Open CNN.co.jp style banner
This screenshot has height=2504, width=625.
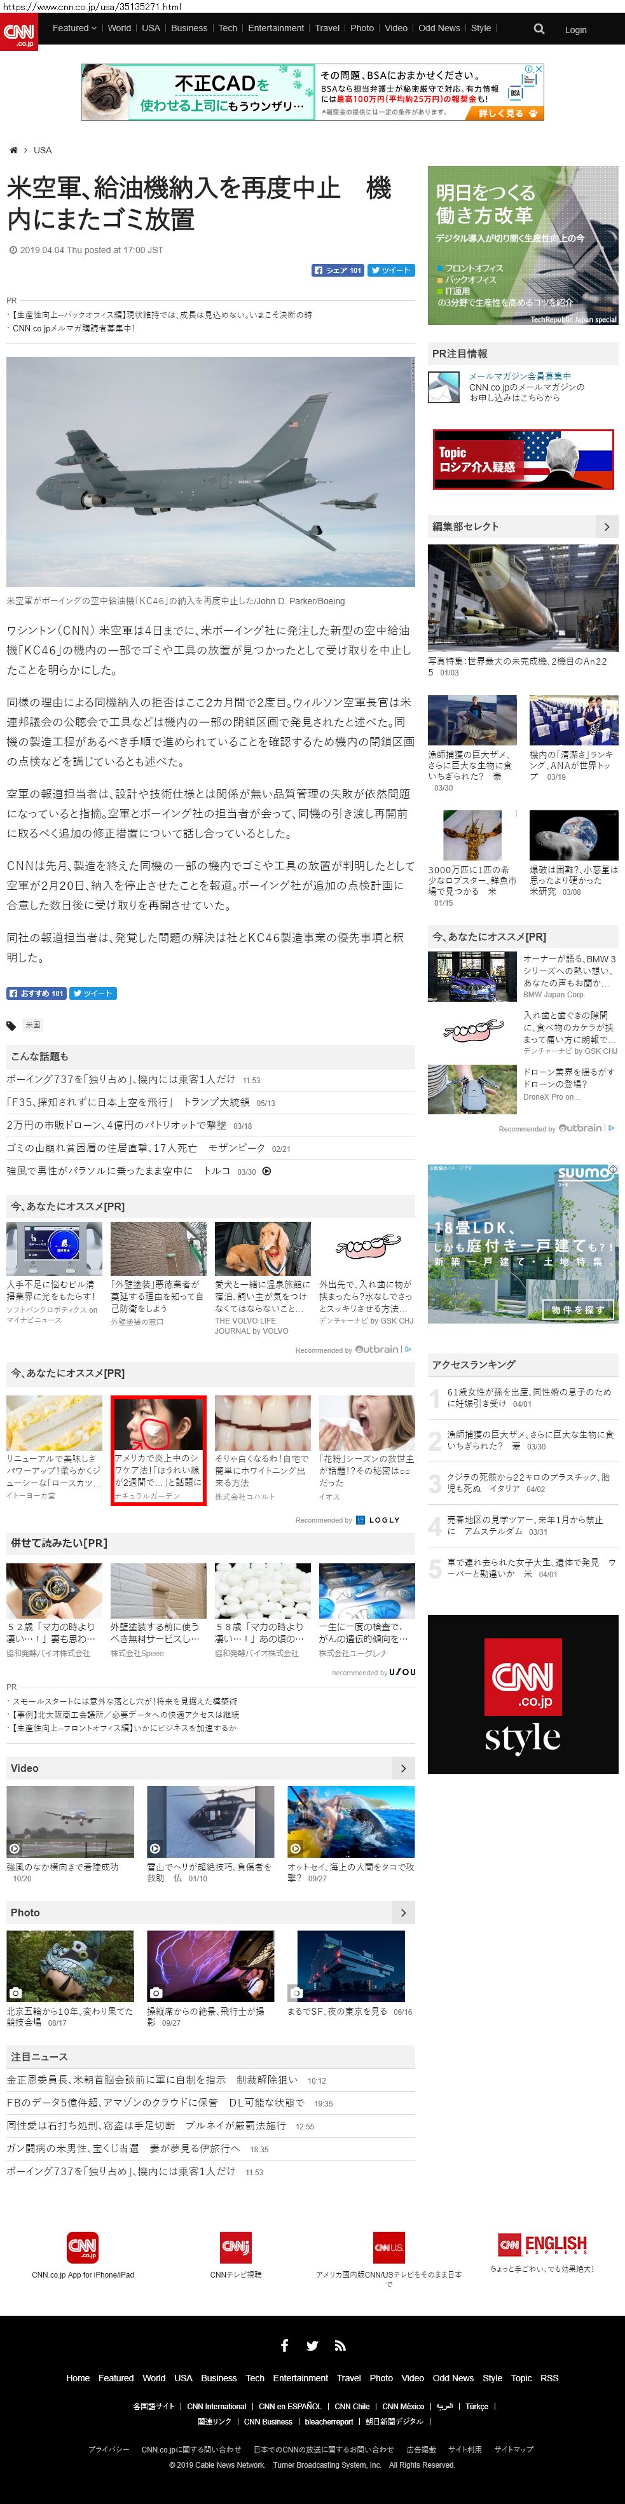(x=523, y=1694)
